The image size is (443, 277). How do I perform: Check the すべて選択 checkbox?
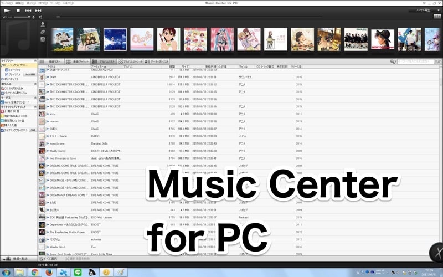(x=41, y=258)
